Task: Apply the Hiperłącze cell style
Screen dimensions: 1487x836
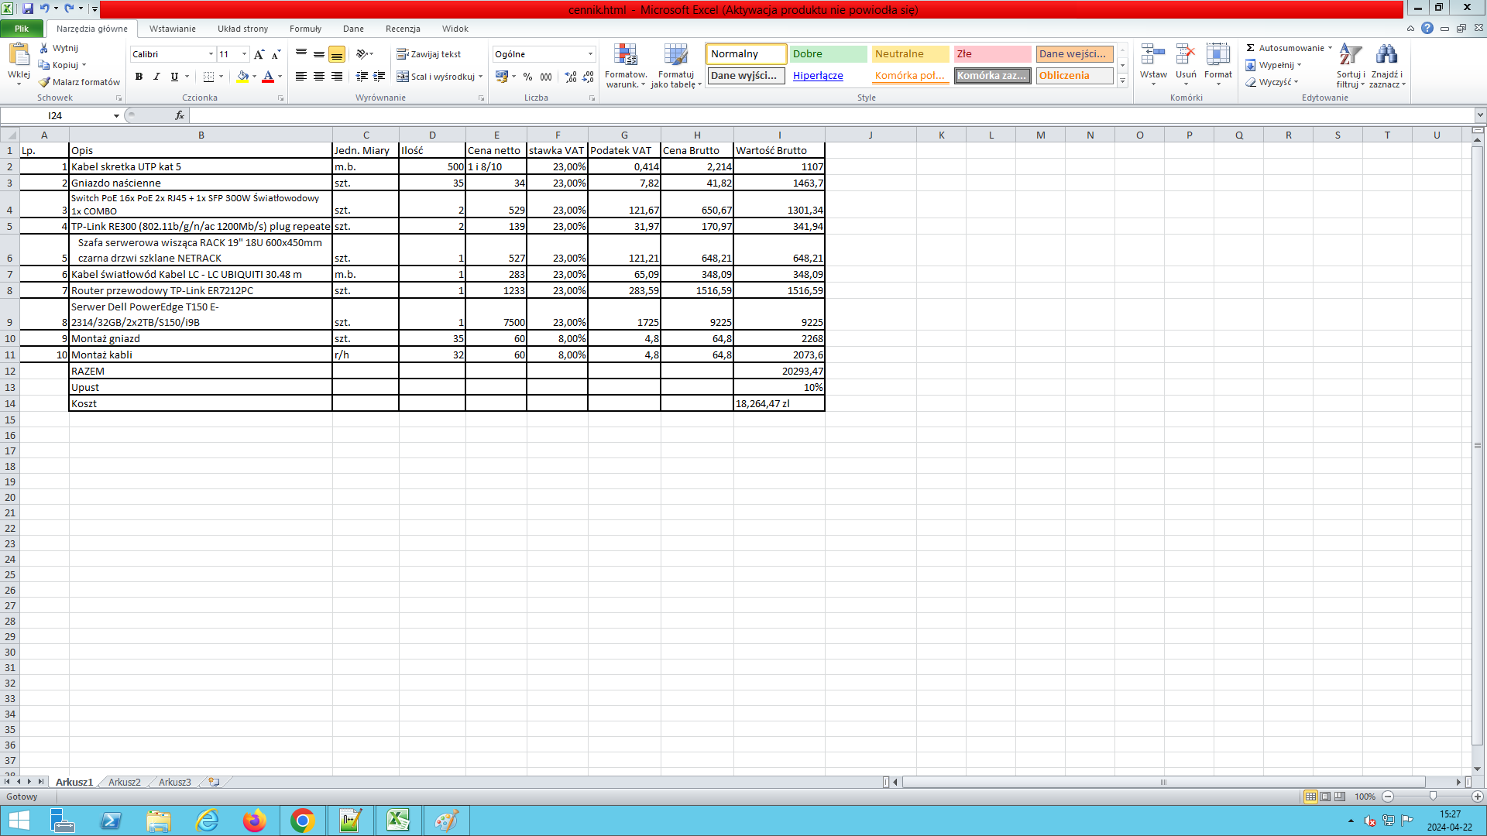Action: (x=829, y=76)
